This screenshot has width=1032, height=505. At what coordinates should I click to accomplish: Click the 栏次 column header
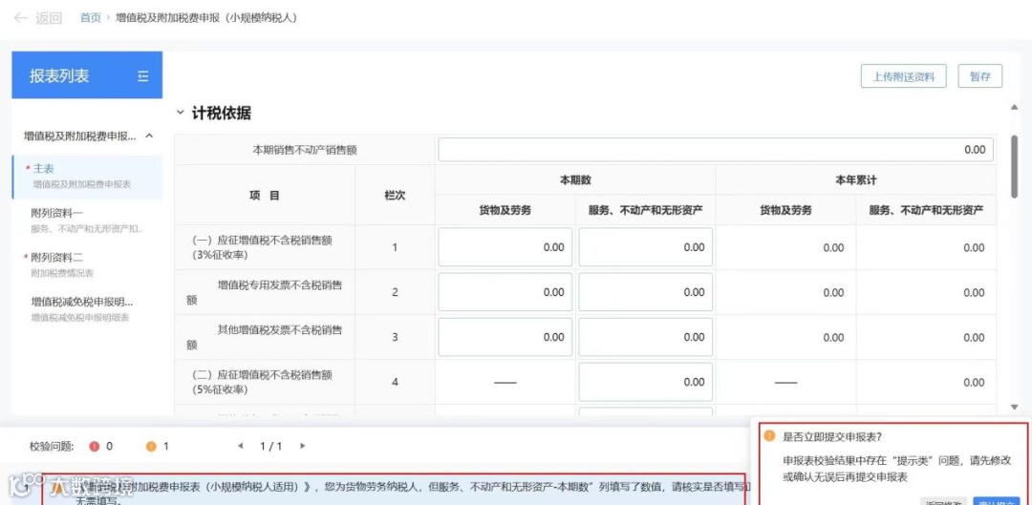[395, 196]
